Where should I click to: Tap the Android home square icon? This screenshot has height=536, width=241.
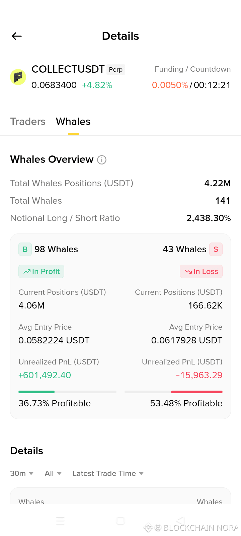pyautogui.click(x=120, y=521)
